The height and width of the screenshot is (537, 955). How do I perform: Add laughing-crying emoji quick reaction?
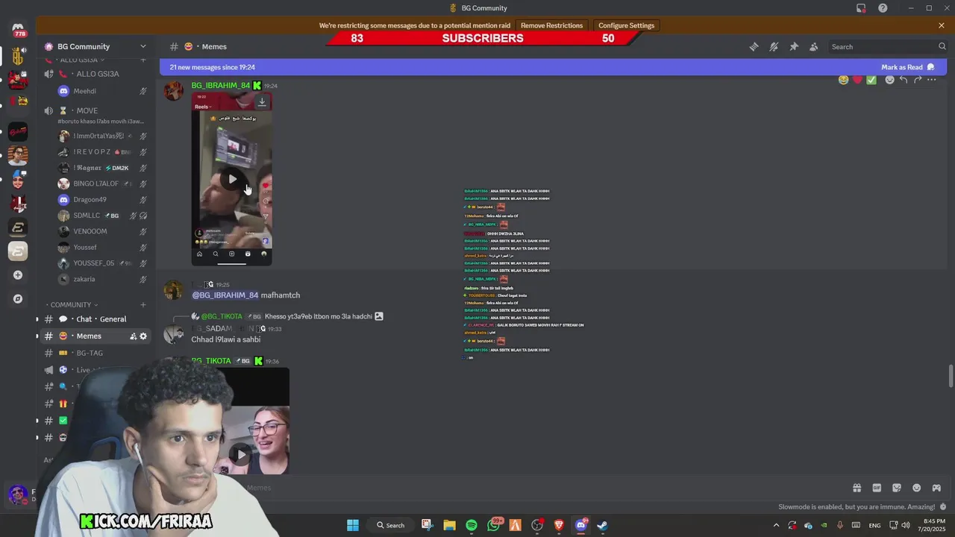pos(843,80)
